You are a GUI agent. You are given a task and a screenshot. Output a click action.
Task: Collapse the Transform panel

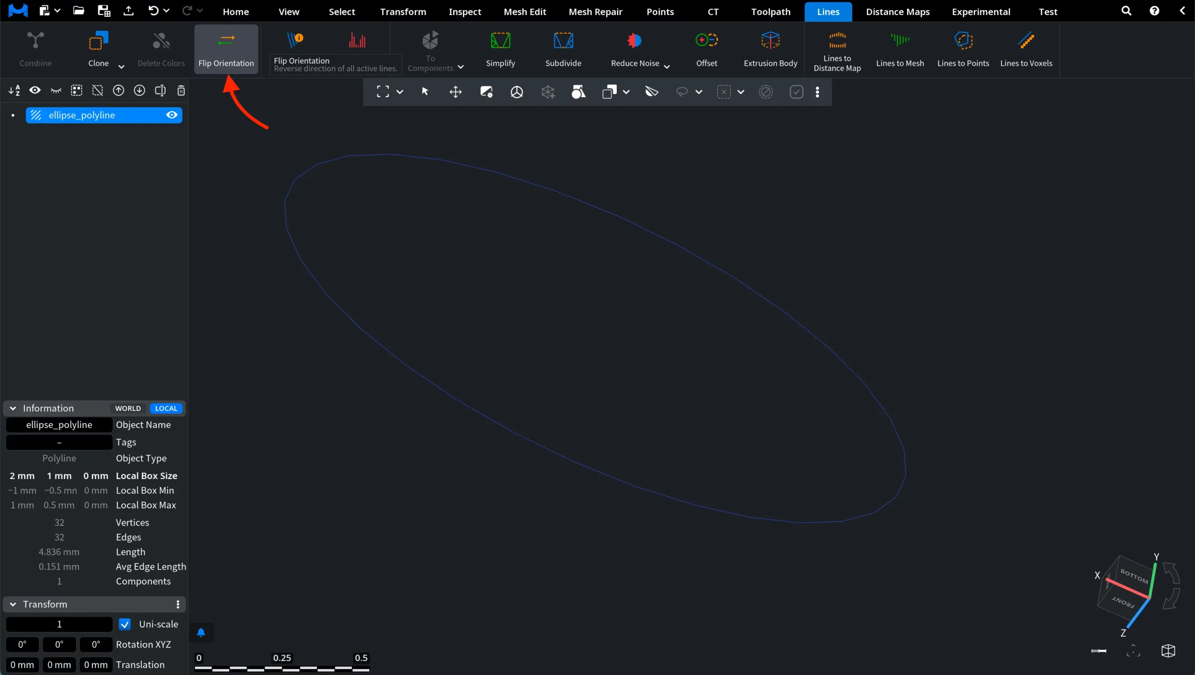point(13,604)
